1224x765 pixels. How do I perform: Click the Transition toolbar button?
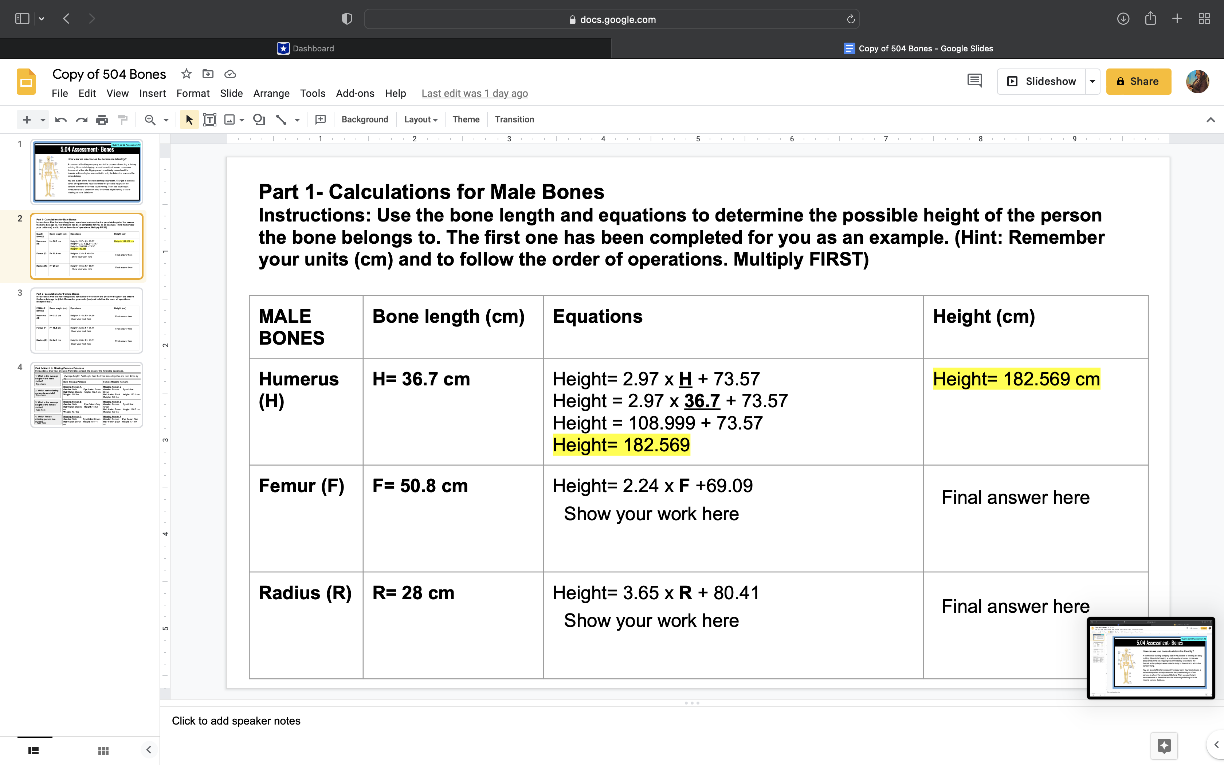514,119
